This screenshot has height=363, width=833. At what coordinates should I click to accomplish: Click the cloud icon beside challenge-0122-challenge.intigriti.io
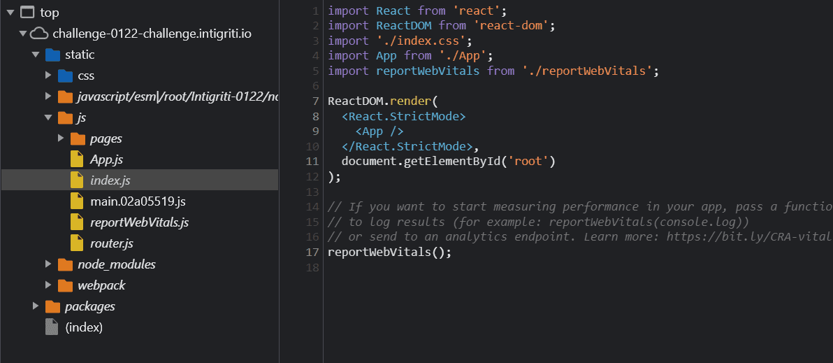click(x=39, y=34)
